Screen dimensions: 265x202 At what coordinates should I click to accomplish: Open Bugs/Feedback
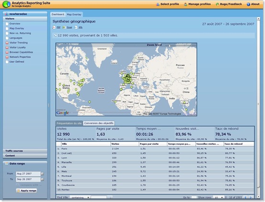[x=231, y=4]
